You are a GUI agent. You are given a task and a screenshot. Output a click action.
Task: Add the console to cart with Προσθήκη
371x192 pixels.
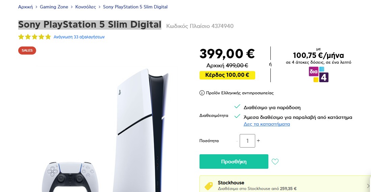[234, 162]
